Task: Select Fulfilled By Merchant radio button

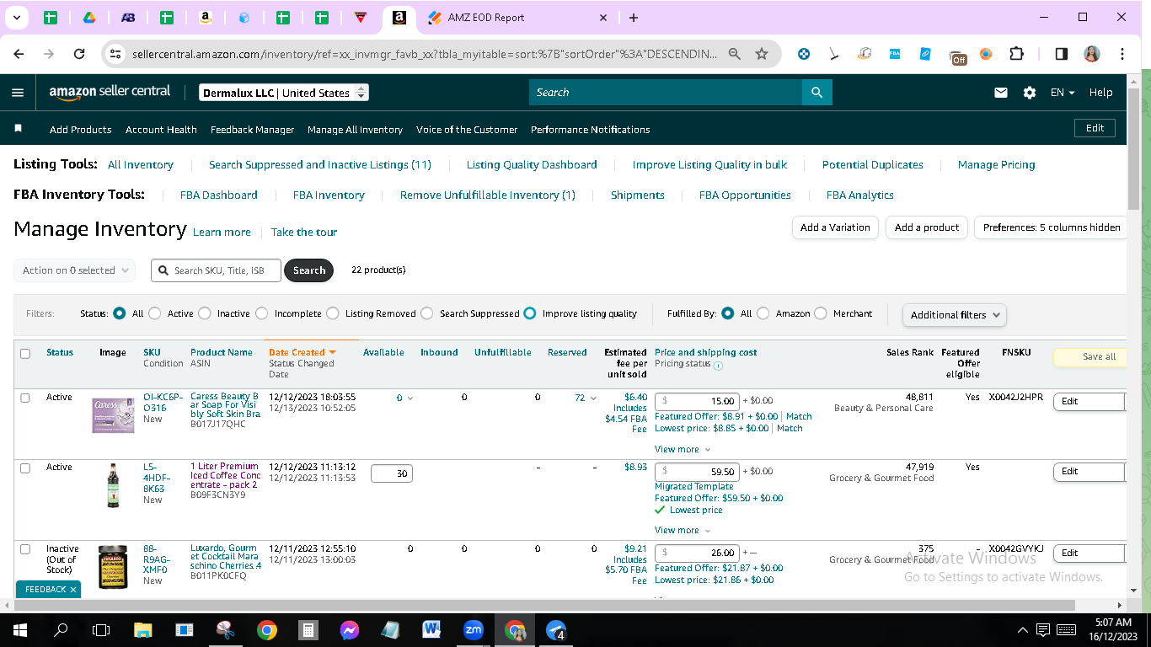Action: (821, 313)
